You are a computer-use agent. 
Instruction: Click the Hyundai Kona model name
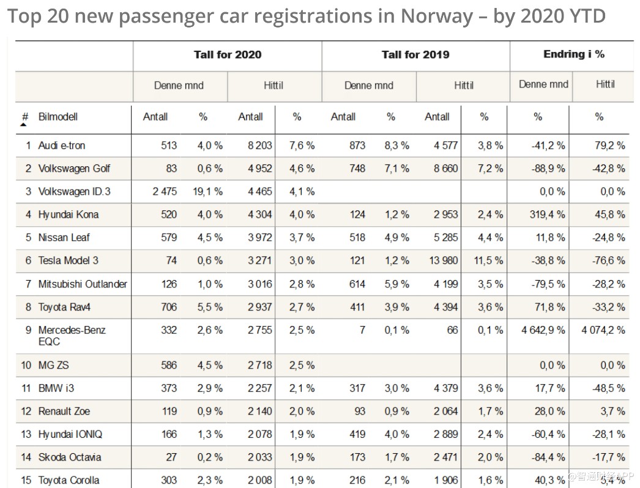pos(68,215)
